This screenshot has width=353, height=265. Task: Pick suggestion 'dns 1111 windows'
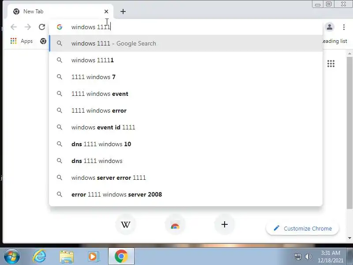click(186, 161)
